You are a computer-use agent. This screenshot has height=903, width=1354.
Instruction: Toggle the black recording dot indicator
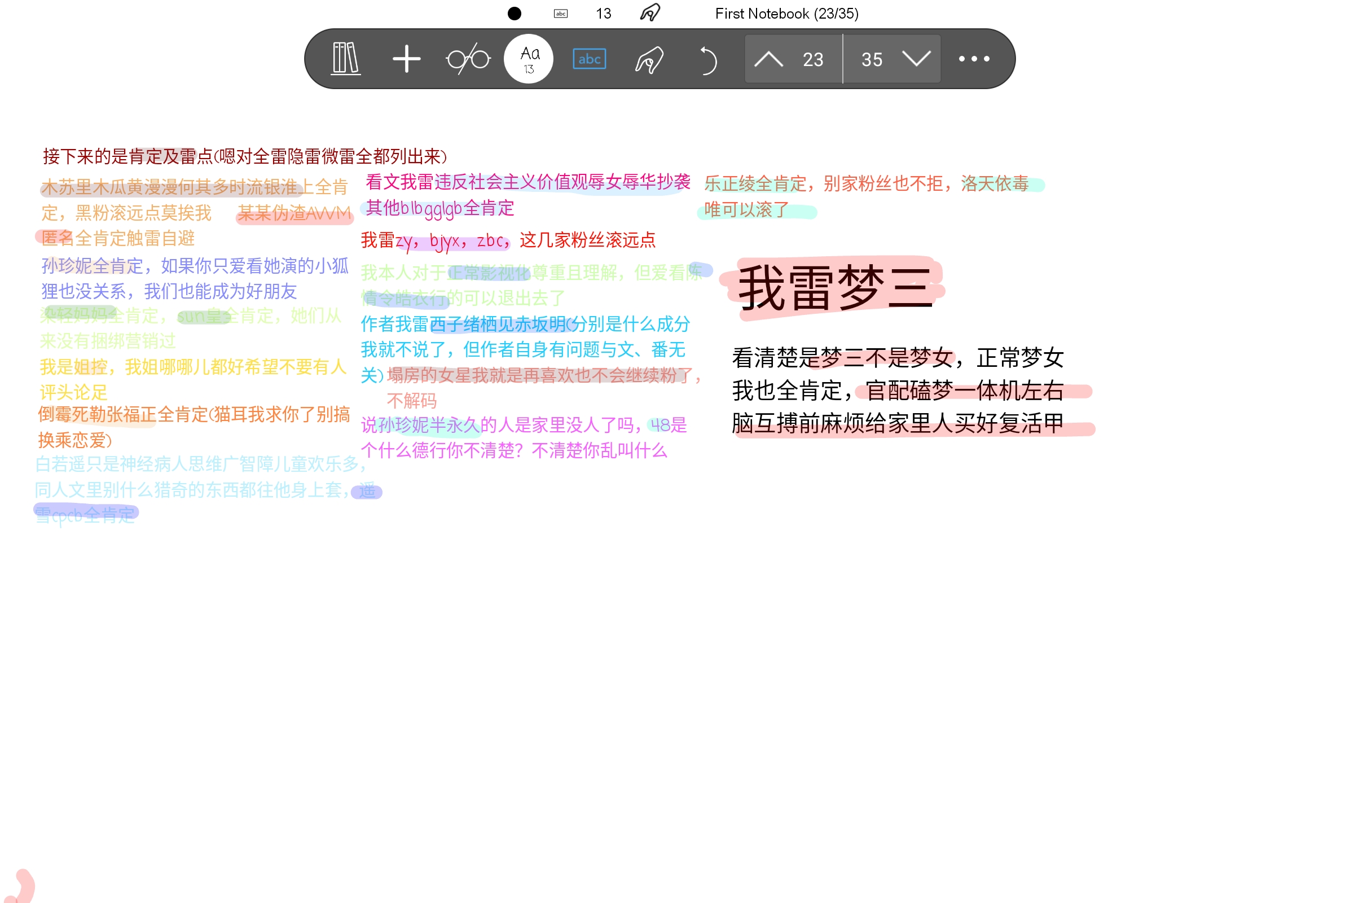tap(514, 12)
